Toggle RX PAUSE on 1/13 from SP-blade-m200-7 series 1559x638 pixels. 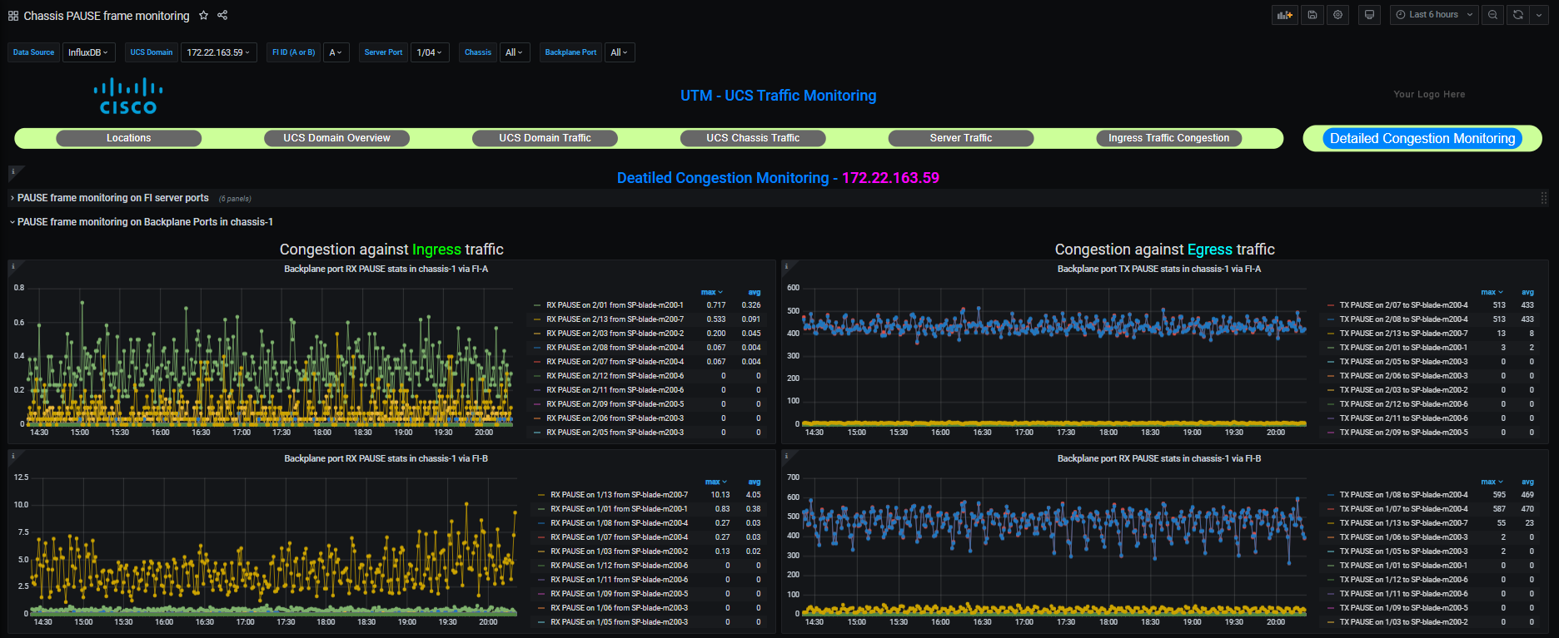click(x=619, y=495)
